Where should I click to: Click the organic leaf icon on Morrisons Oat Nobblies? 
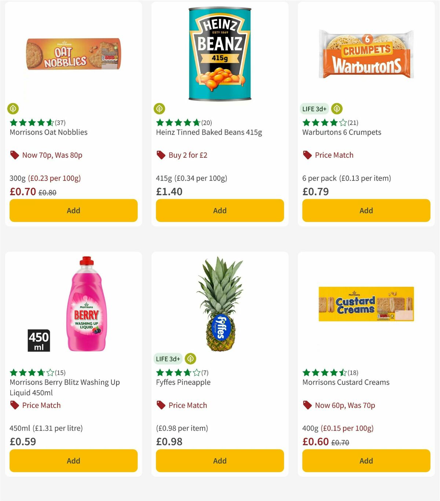point(14,109)
